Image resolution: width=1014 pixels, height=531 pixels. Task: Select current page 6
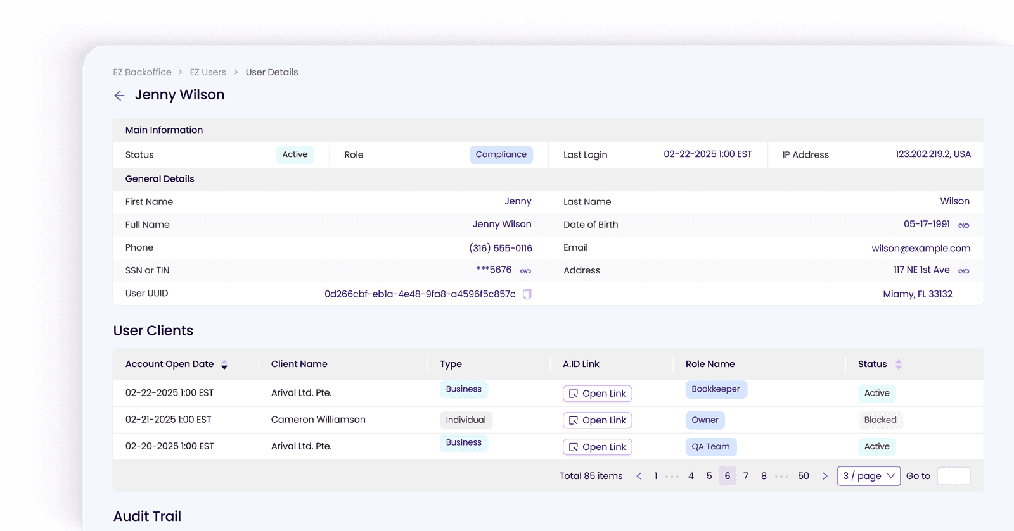[728, 476]
